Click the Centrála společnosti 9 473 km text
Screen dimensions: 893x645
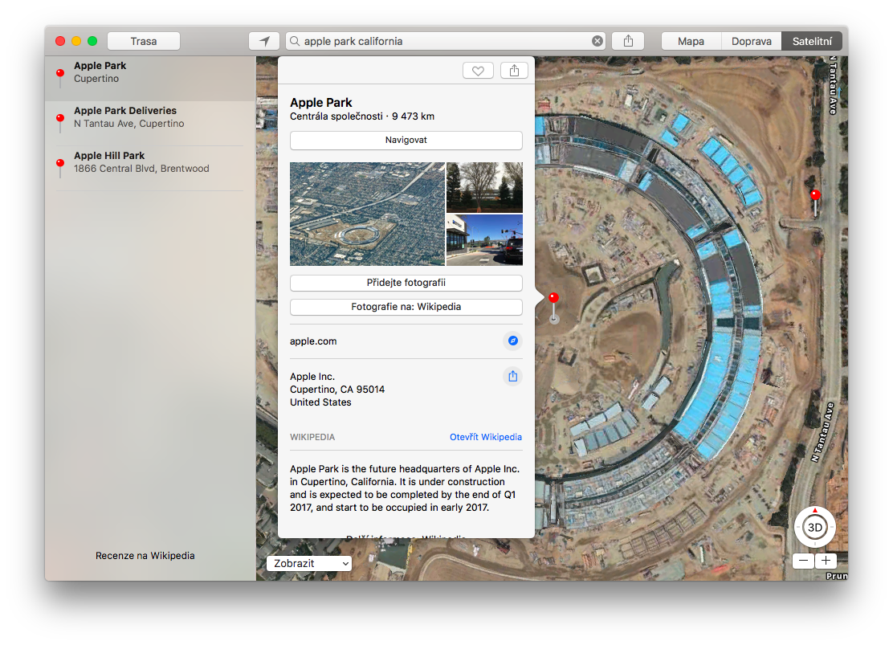click(362, 116)
